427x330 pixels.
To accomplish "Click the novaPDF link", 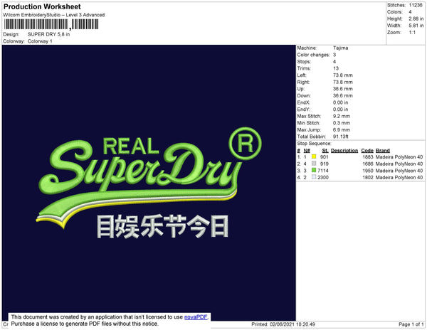I will click(x=196, y=317).
